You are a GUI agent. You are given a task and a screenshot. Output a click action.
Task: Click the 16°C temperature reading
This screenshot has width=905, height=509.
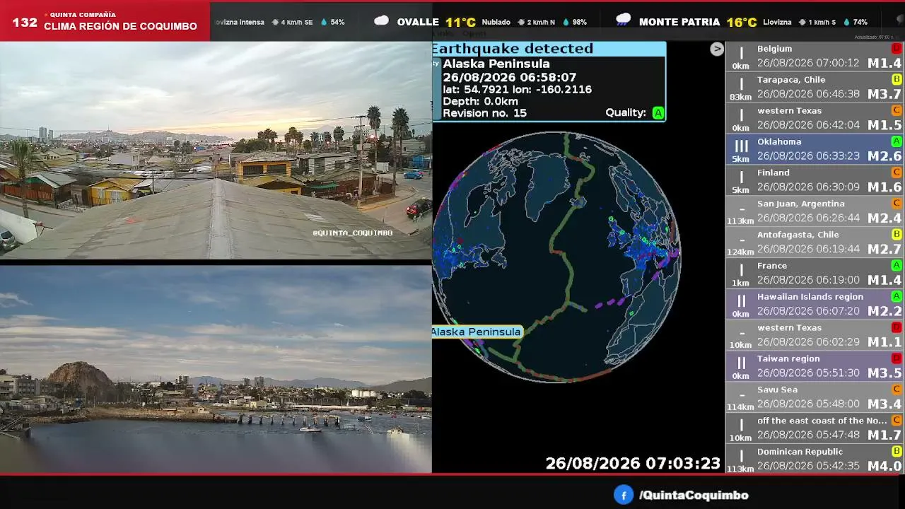[x=742, y=22]
